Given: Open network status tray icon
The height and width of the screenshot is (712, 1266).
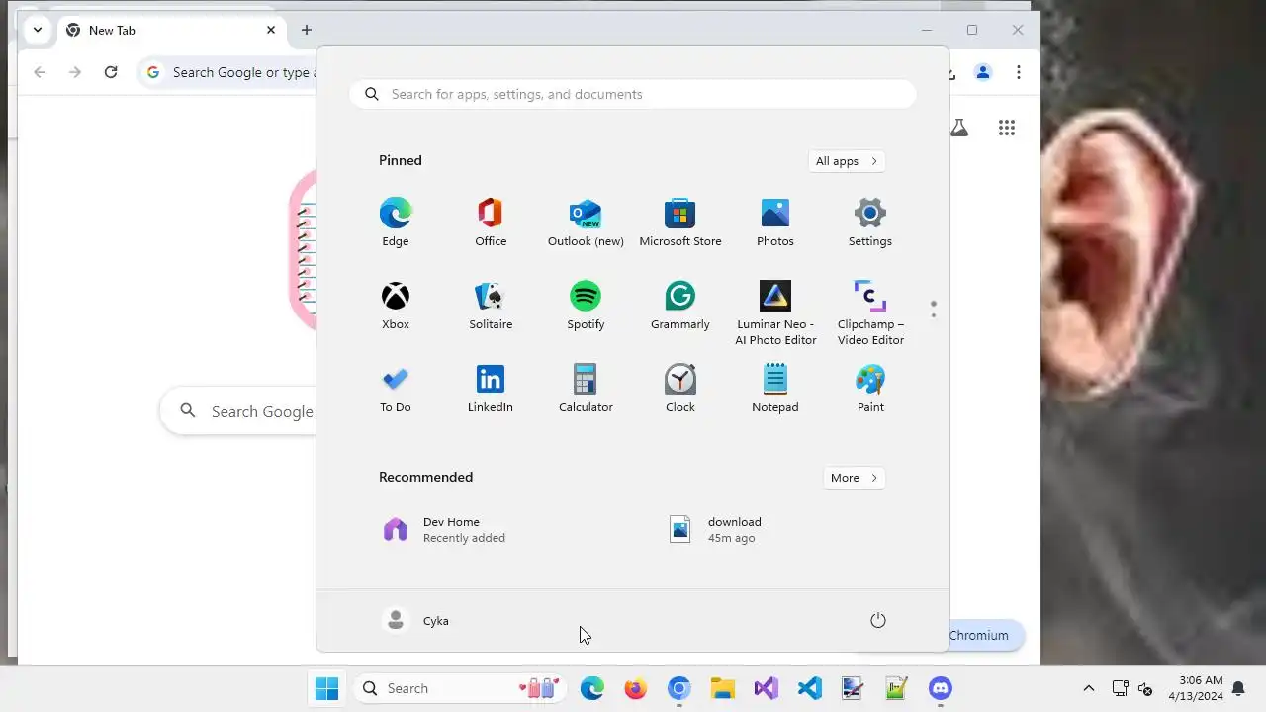Looking at the screenshot, I should 1120,688.
